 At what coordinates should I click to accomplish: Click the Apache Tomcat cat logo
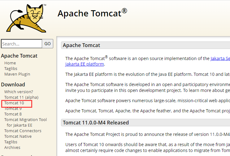[x=26, y=18]
